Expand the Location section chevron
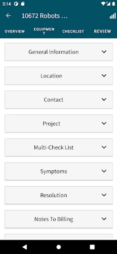 (x=104, y=75)
